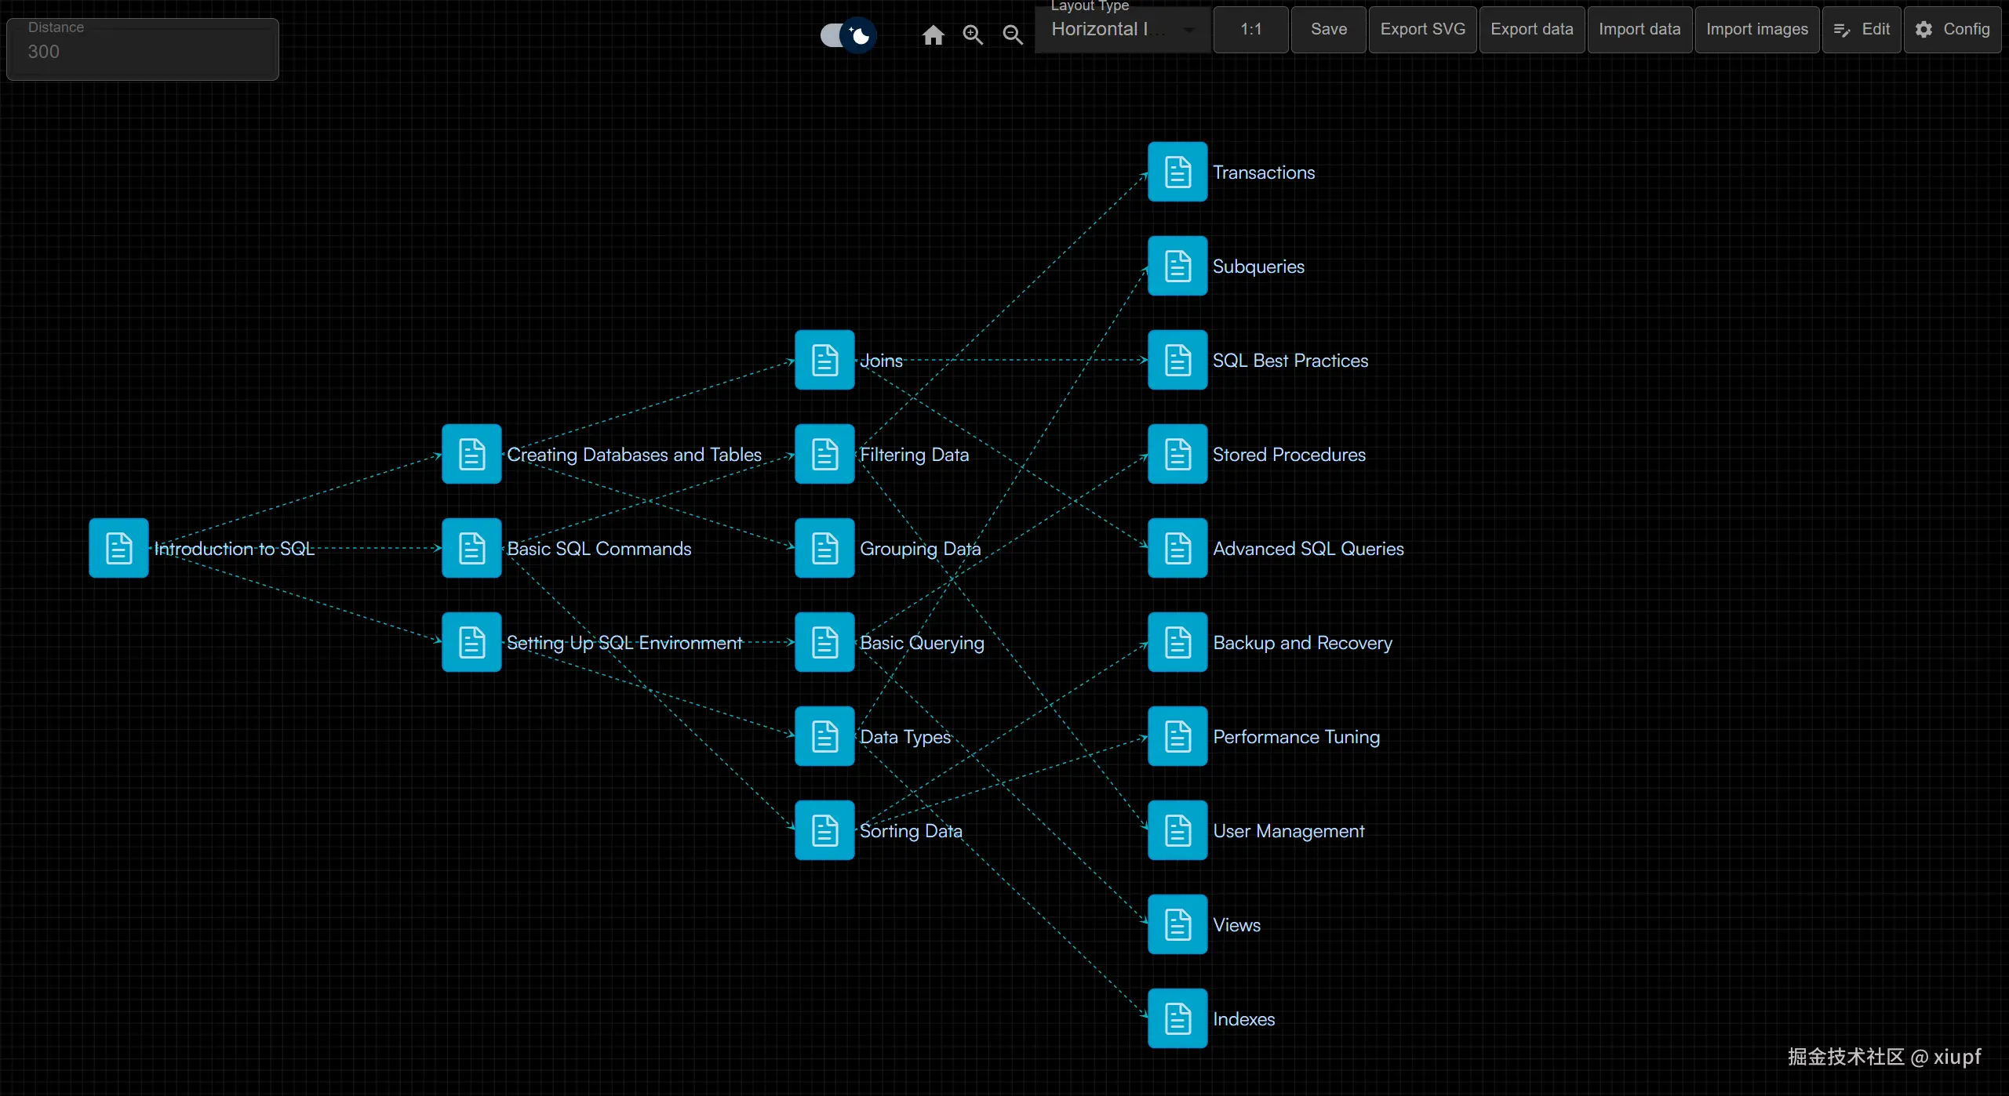
Task: Click the Sorting Data node icon
Action: tap(824, 830)
